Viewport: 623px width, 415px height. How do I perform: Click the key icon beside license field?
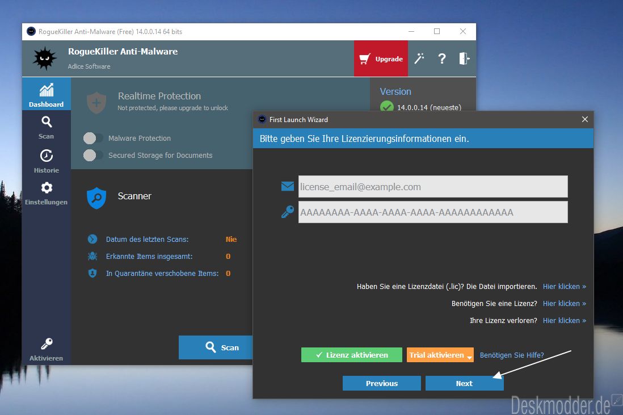pyautogui.click(x=288, y=212)
